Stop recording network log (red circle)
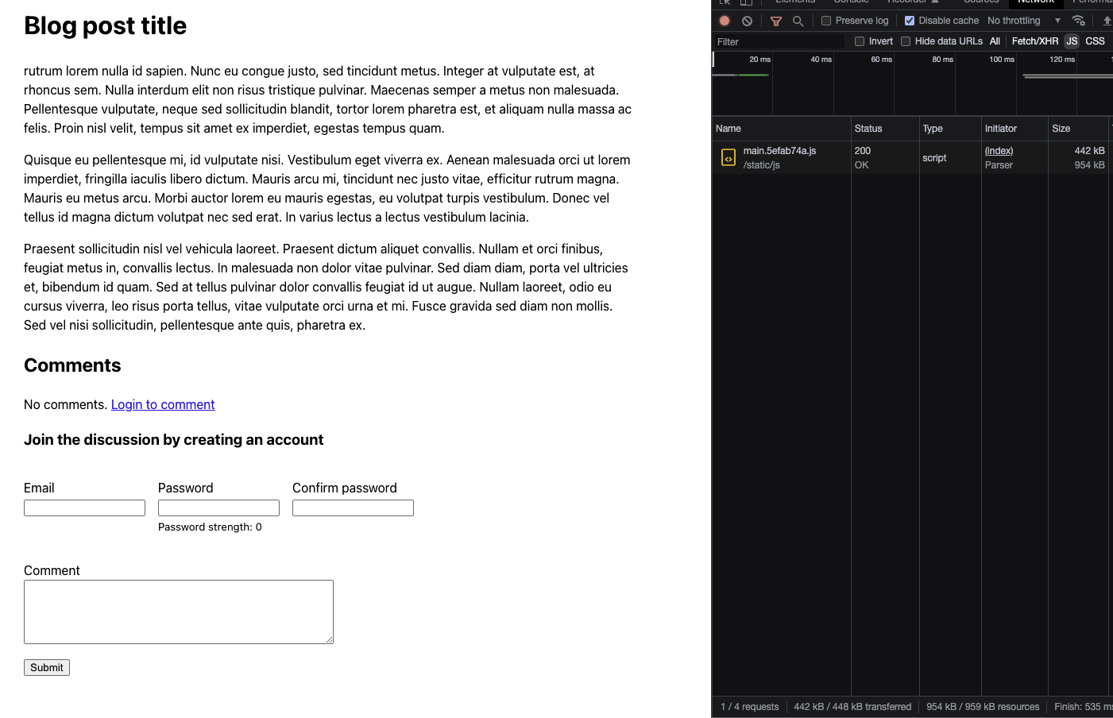This screenshot has width=1113, height=718. click(x=725, y=21)
